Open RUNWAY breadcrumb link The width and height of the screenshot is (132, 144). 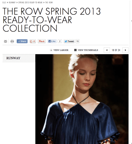pos(12,2)
